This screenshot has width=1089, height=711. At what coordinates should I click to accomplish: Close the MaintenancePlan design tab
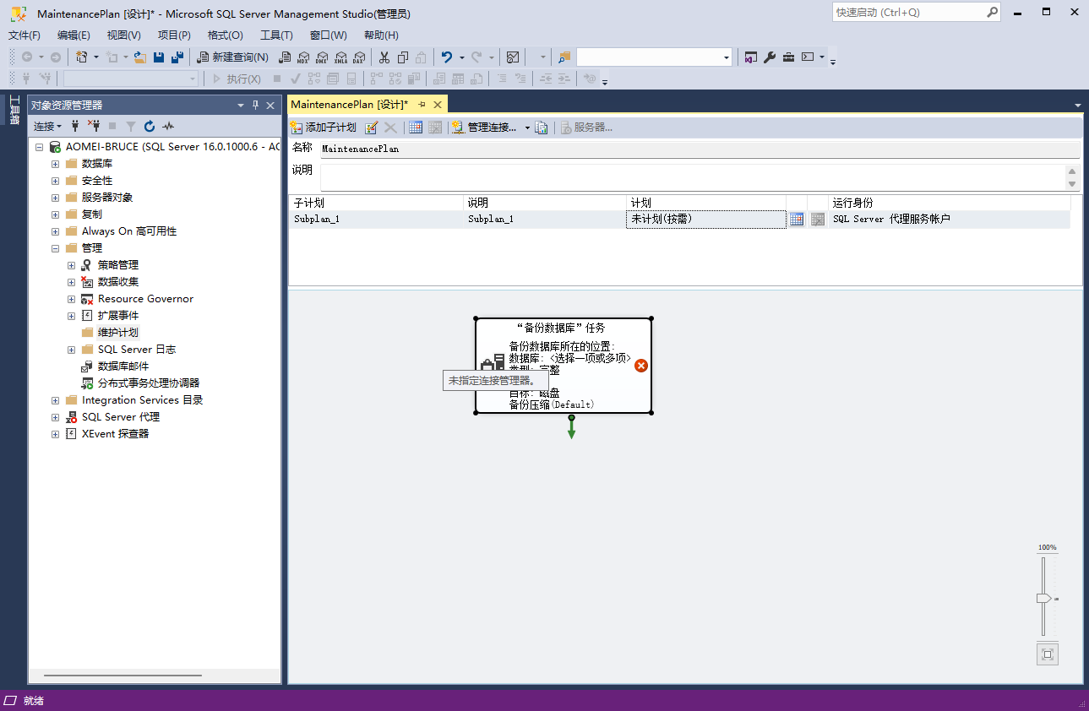click(x=438, y=105)
